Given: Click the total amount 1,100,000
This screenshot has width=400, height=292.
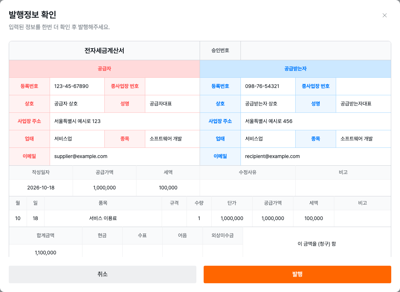Looking at the screenshot, I should (x=45, y=253).
